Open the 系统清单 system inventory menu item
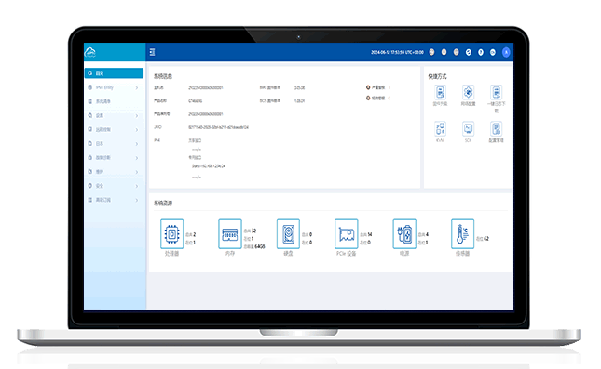Image resolution: width=601 pixels, height=369 pixels. [114, 101]
